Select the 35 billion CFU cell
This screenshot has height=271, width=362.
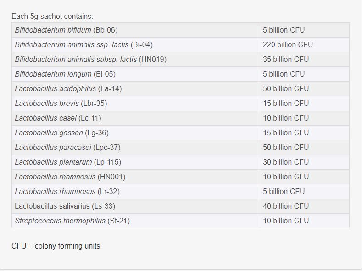tap(286, 60)
